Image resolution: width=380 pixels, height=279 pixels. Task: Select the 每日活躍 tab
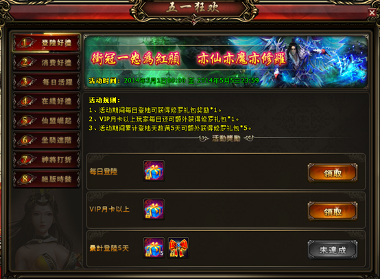46,82
